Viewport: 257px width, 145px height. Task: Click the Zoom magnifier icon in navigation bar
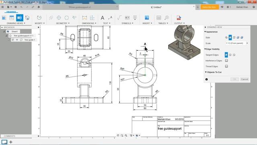[x=126, y=135]
